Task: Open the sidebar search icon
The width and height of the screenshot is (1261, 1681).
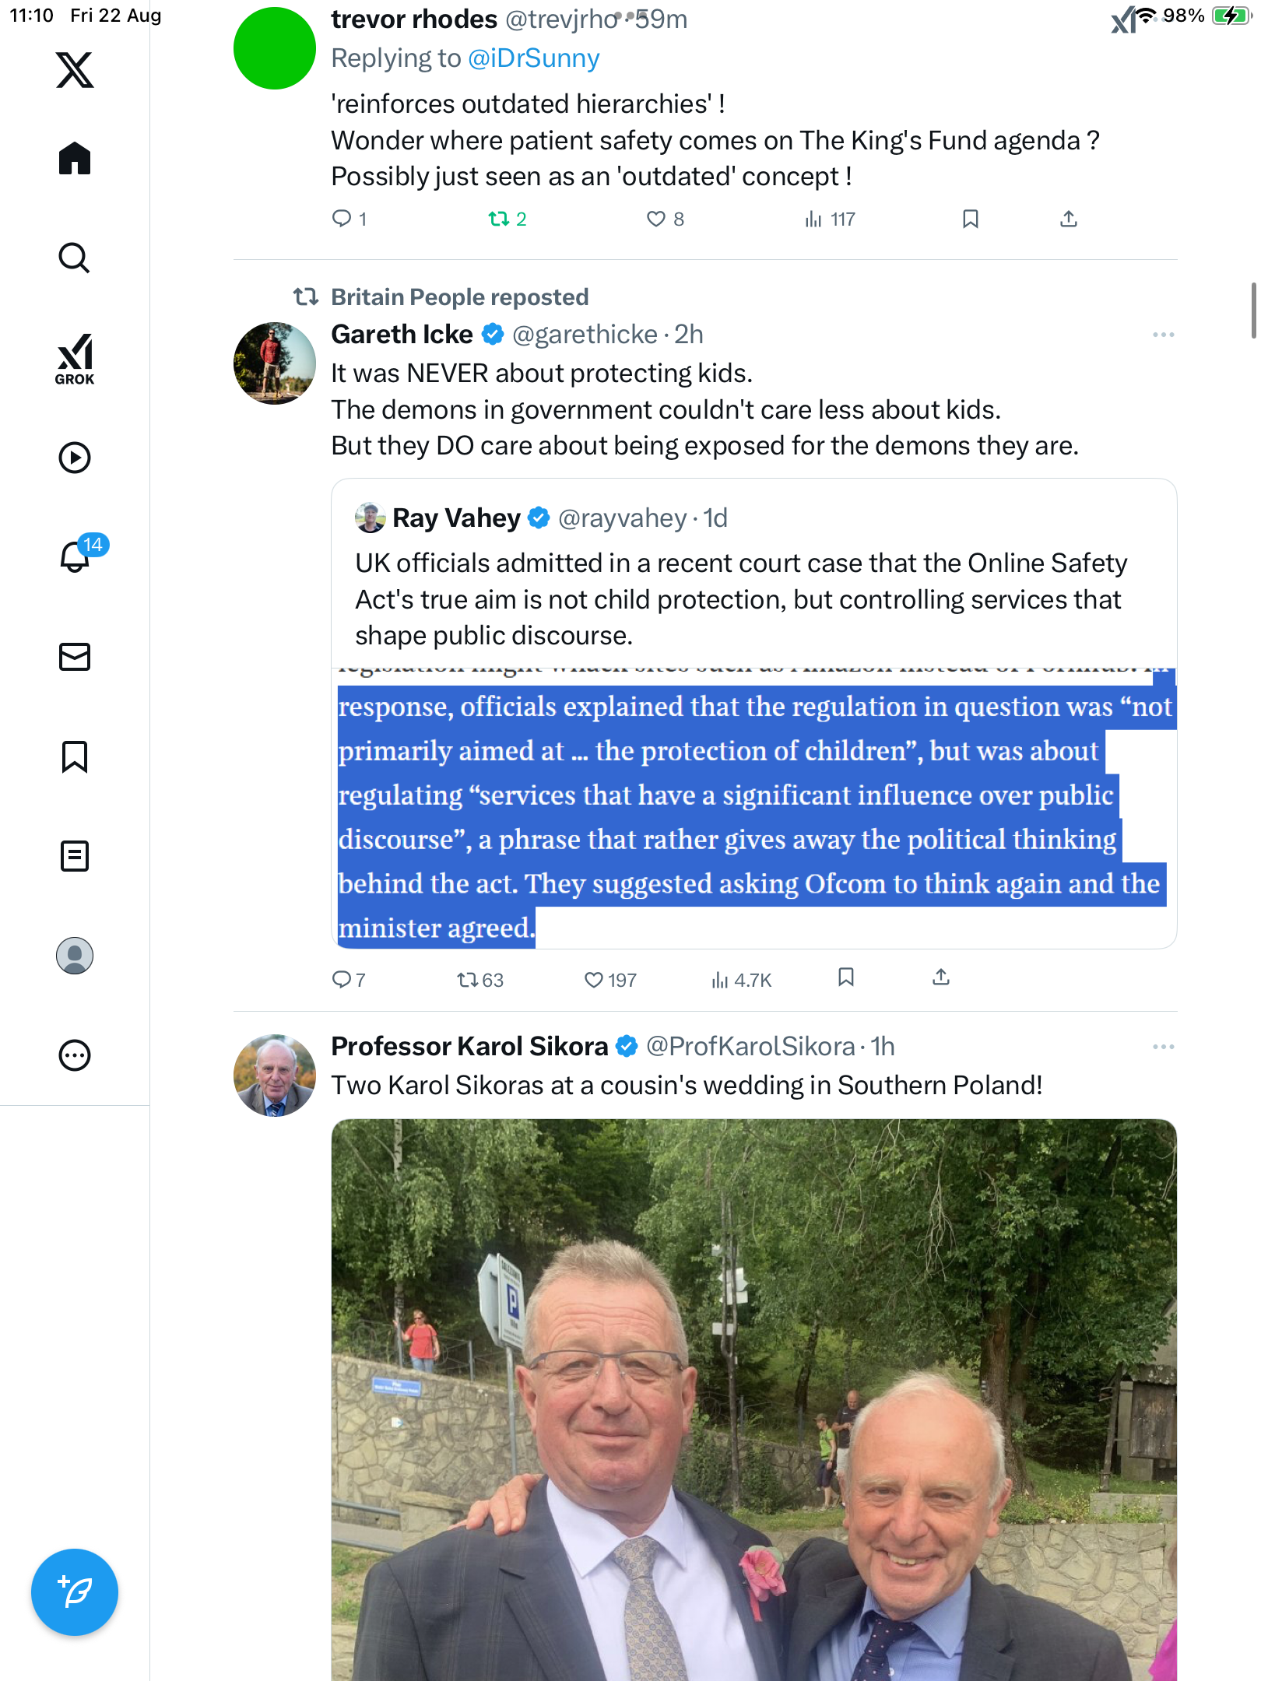Action: click(75, 258)
